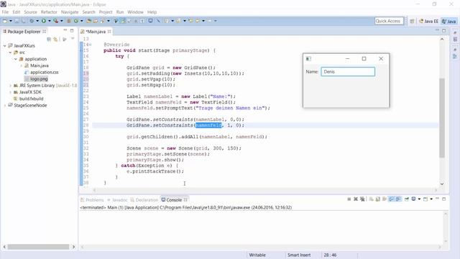
Task: Click the New file toolbar icon
Action: 5,21
